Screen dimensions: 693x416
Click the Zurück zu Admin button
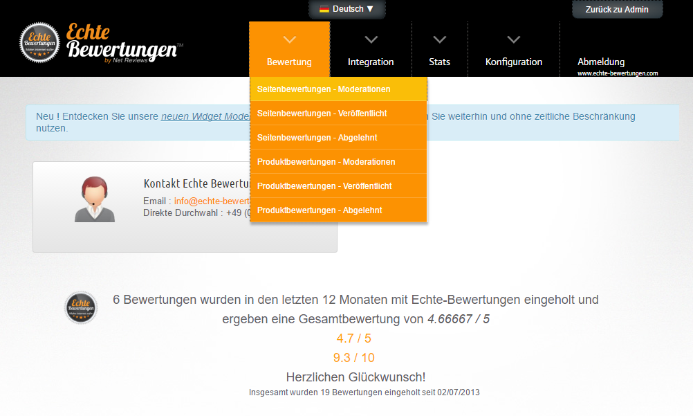tap(617, 9)
